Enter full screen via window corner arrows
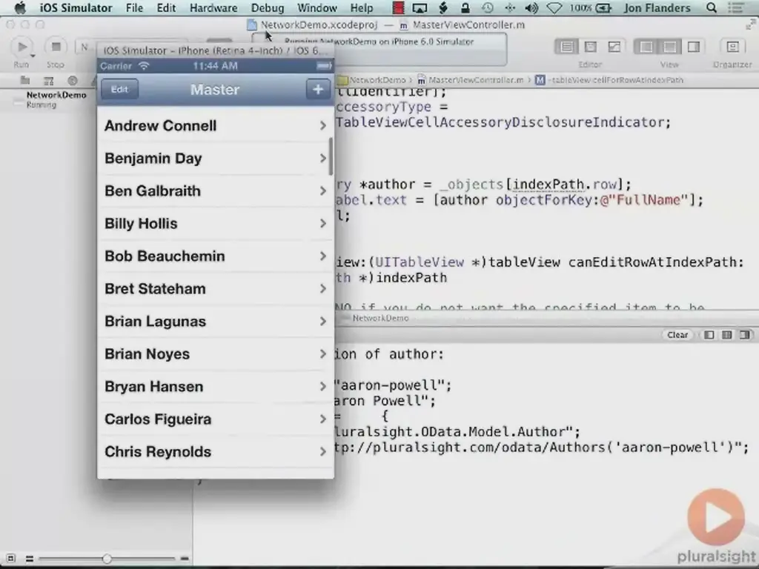The height and width of the screenshot is (569, 759). click(751, 24)
